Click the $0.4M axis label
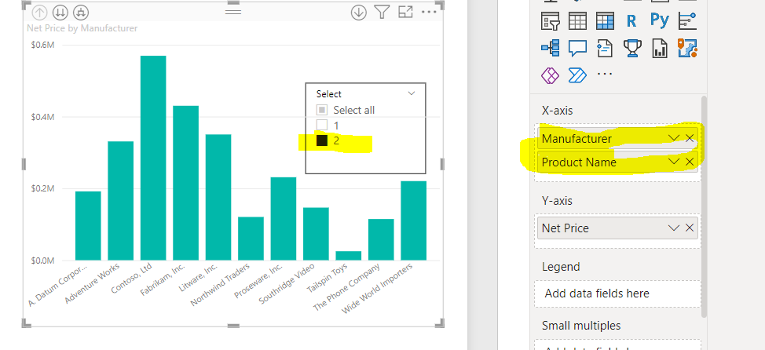The image size is (765, 350). point(42,117)
